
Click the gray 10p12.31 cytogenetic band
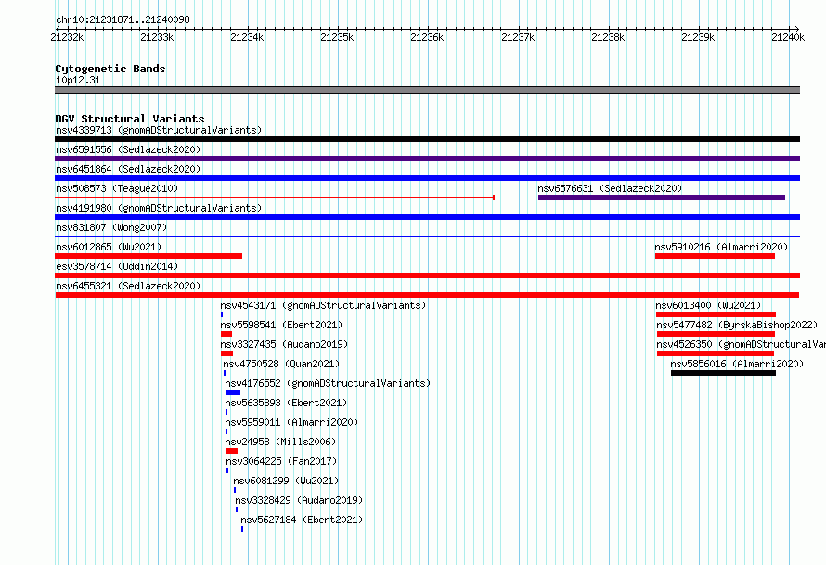pos(427,90)
